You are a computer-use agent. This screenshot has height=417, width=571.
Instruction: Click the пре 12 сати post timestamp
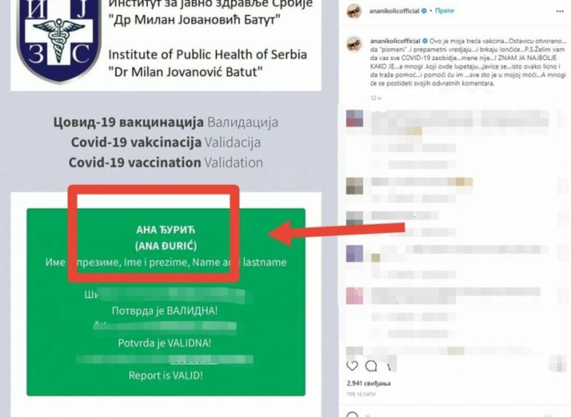(361, 394)
